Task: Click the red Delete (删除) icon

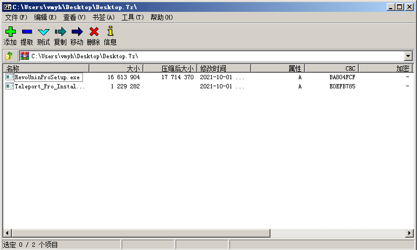Action: [93, 32]
